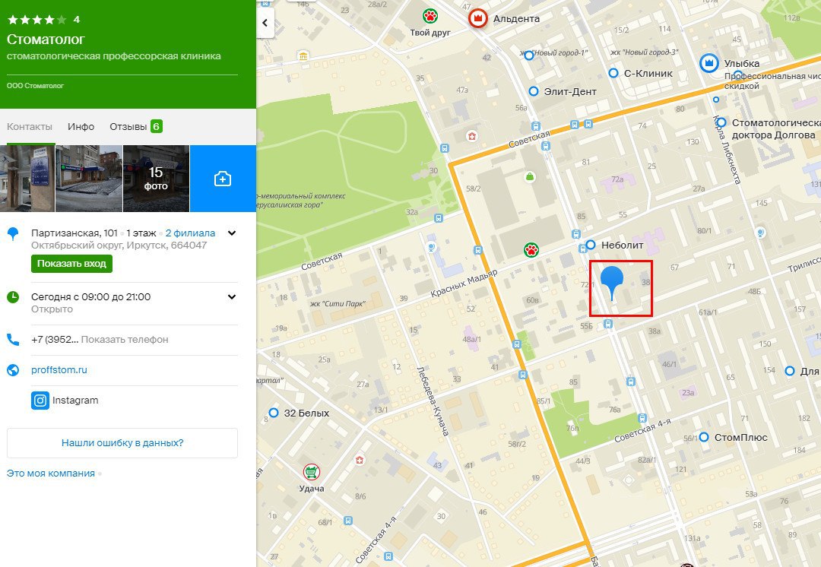This screenshot has height=567, width=821.
Task: Click the Партизанская, 101 address text
Action: click(x=74, y=233)
